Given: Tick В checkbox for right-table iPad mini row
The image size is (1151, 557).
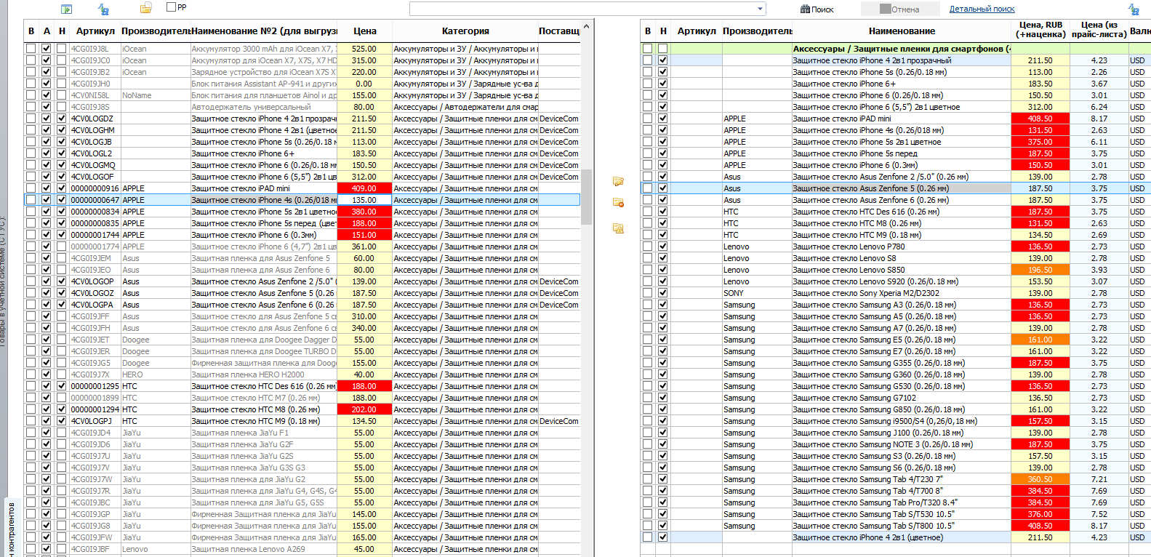Looking at the screenshot, I should point(647,119).
